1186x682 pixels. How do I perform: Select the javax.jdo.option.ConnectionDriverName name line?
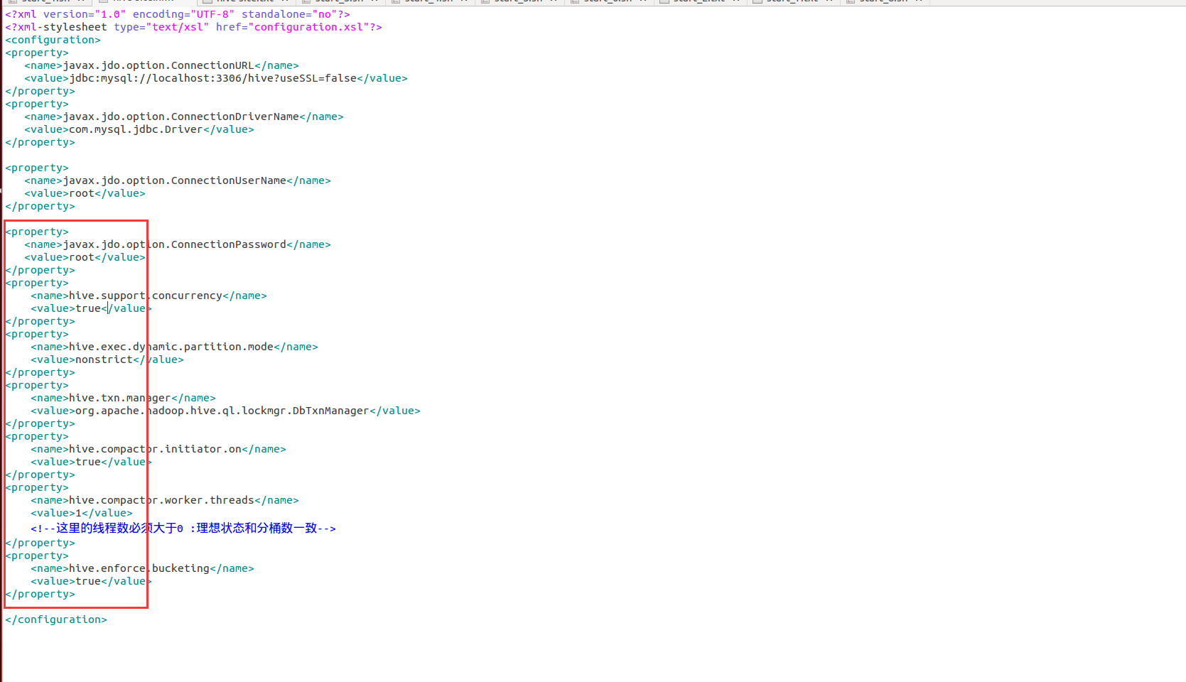(184, 117)
